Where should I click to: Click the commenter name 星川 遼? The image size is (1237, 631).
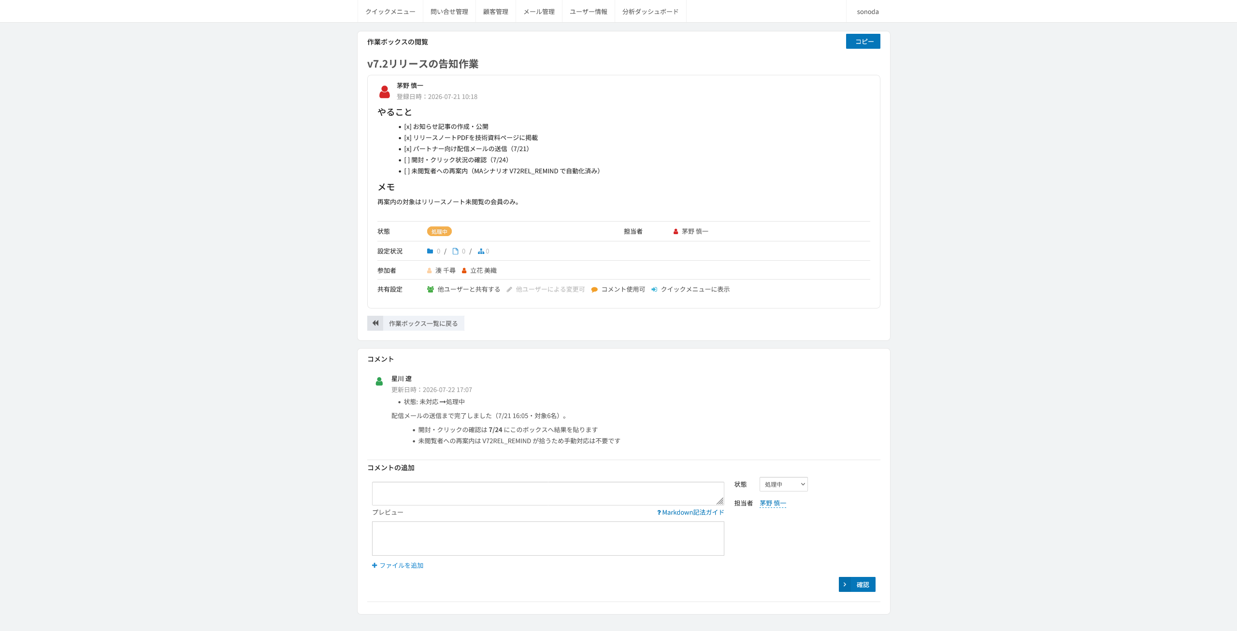pos(402,379)
